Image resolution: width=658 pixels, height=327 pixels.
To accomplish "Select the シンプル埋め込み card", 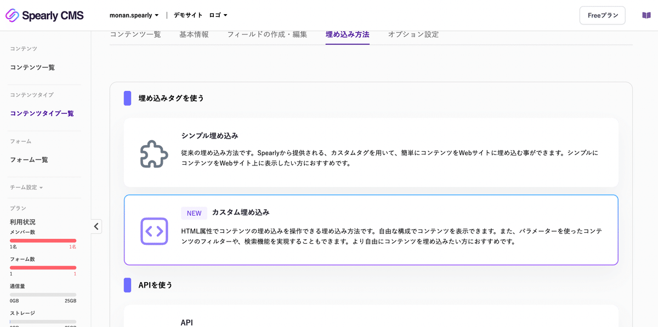I will pos(371,152).
